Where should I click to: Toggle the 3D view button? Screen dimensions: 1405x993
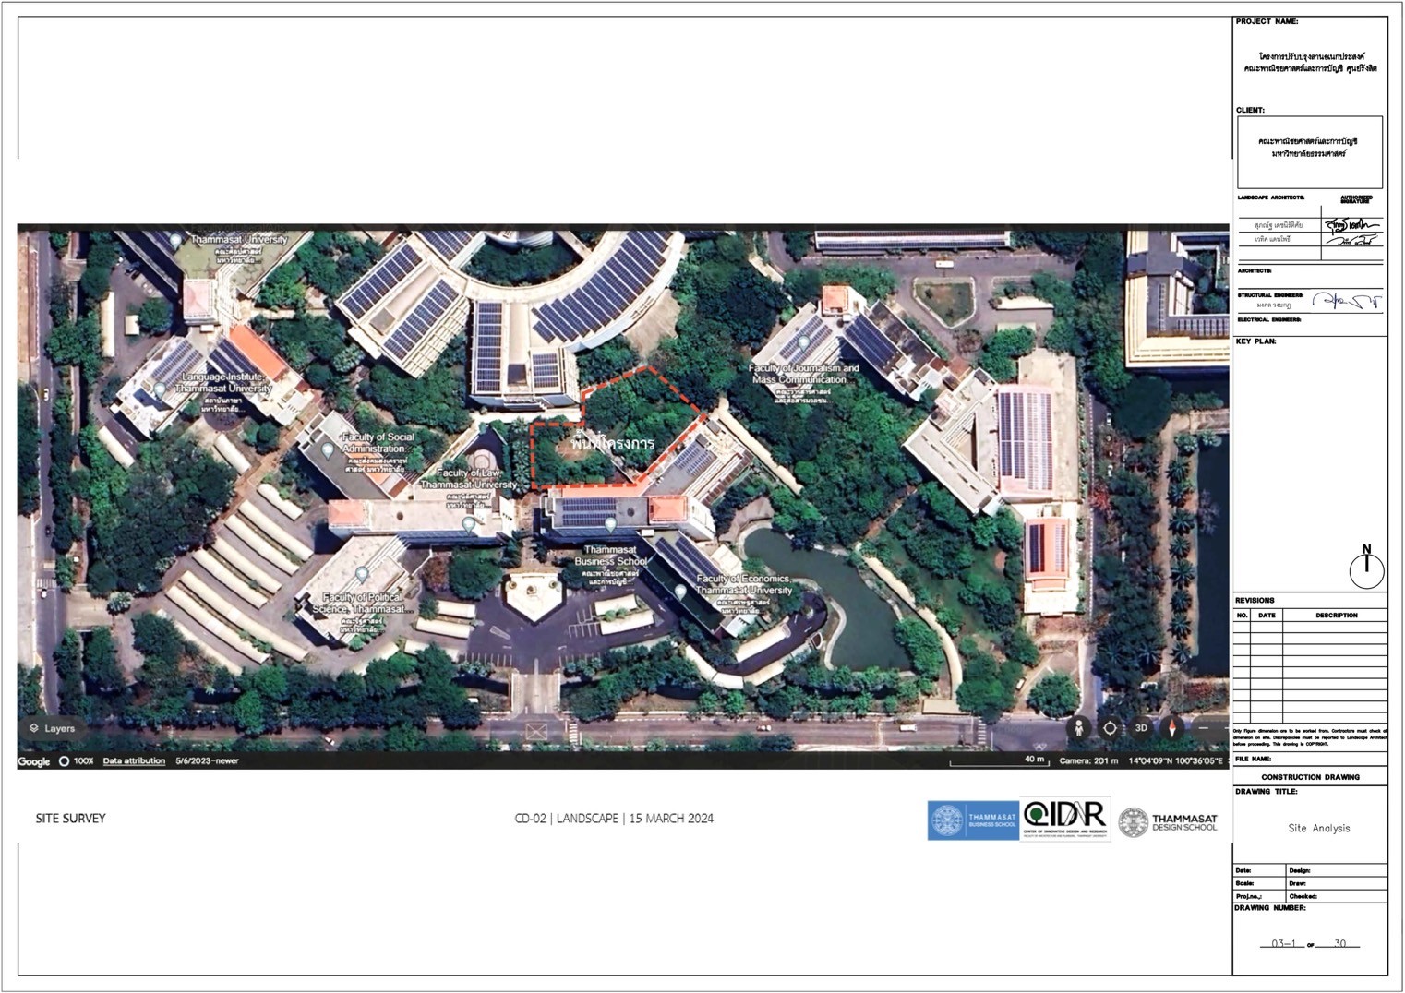[1141, 728]
